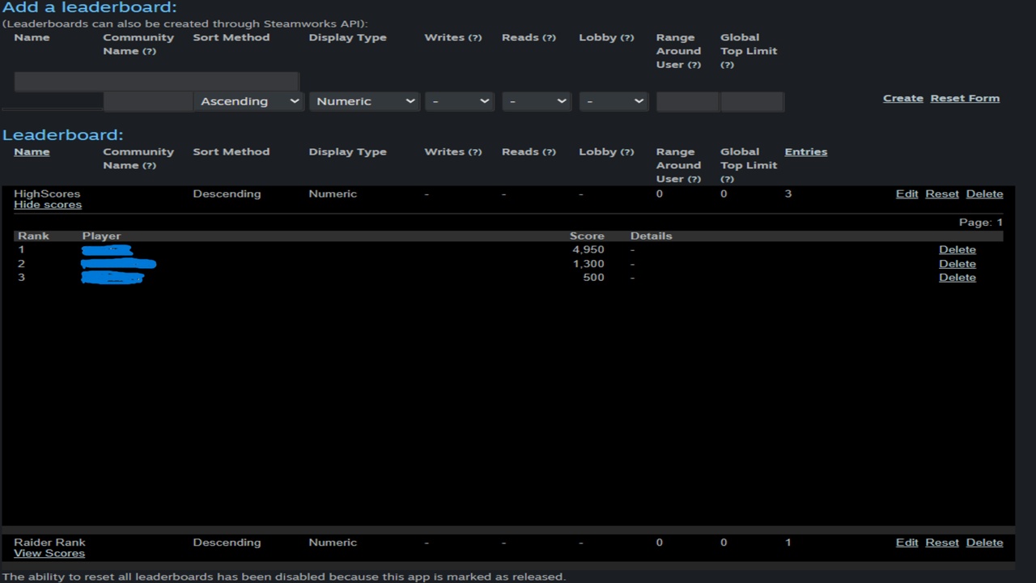
Task: Edit the Raider Rank leaderboard
Action: tap(906, 543)
